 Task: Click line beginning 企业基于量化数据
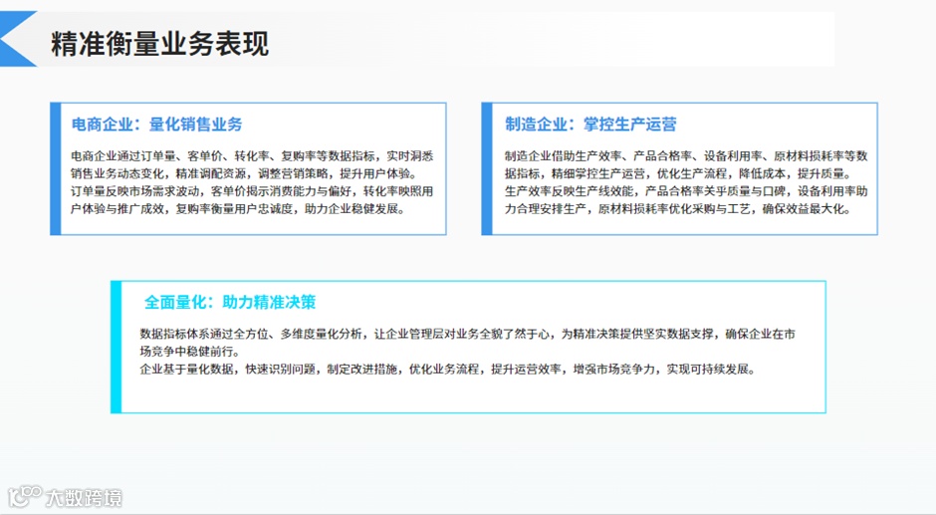point(448,370)
